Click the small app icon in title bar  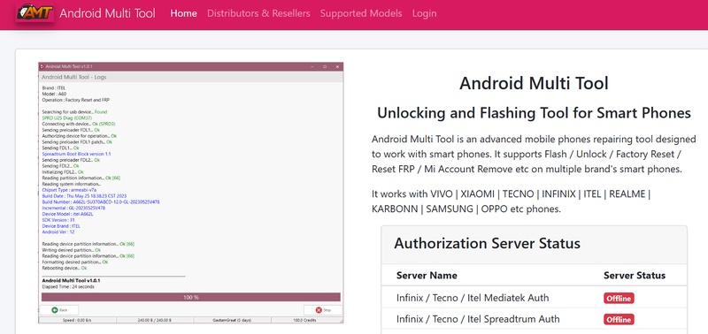tap(42, 66)
